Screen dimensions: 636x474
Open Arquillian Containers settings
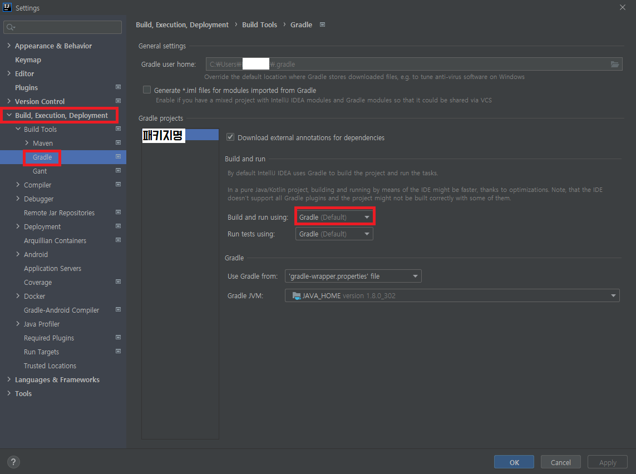click(x=55, y=240)
